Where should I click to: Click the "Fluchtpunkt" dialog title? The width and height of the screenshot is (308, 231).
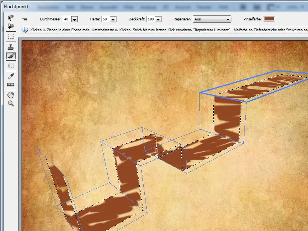point(16,7)
